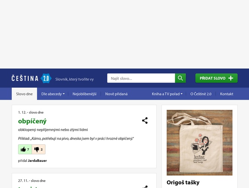This screenshot has height=188, width=249.
Task: Open the Origoš tašky heading link
Action: click(183, 182)
